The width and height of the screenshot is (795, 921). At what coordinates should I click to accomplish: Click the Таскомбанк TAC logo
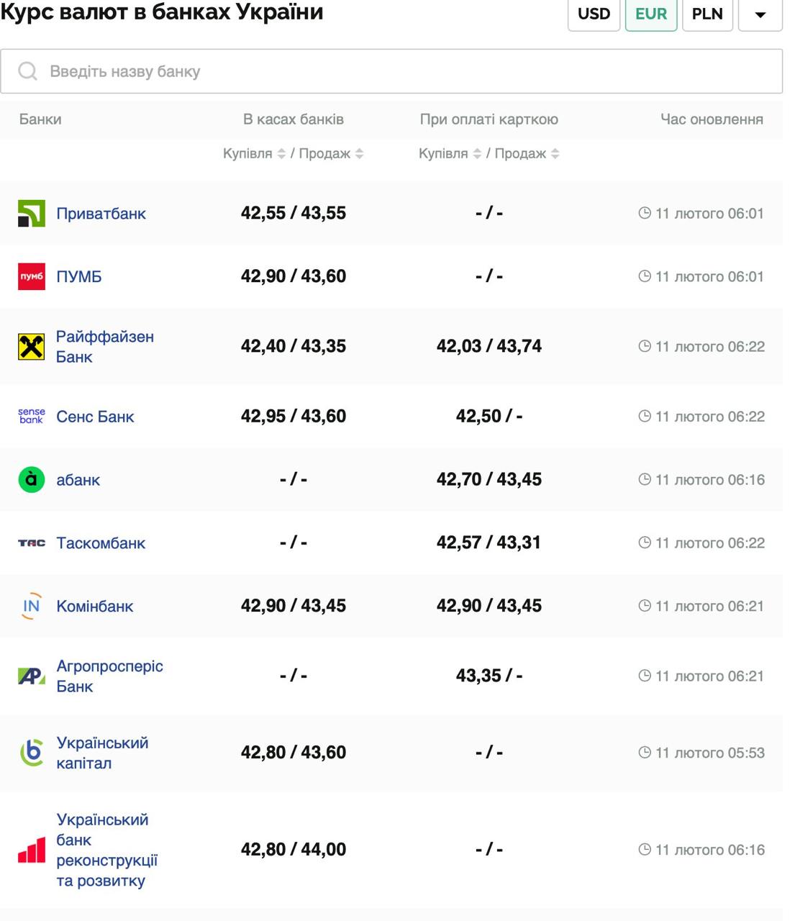click(x=32, y=543)
